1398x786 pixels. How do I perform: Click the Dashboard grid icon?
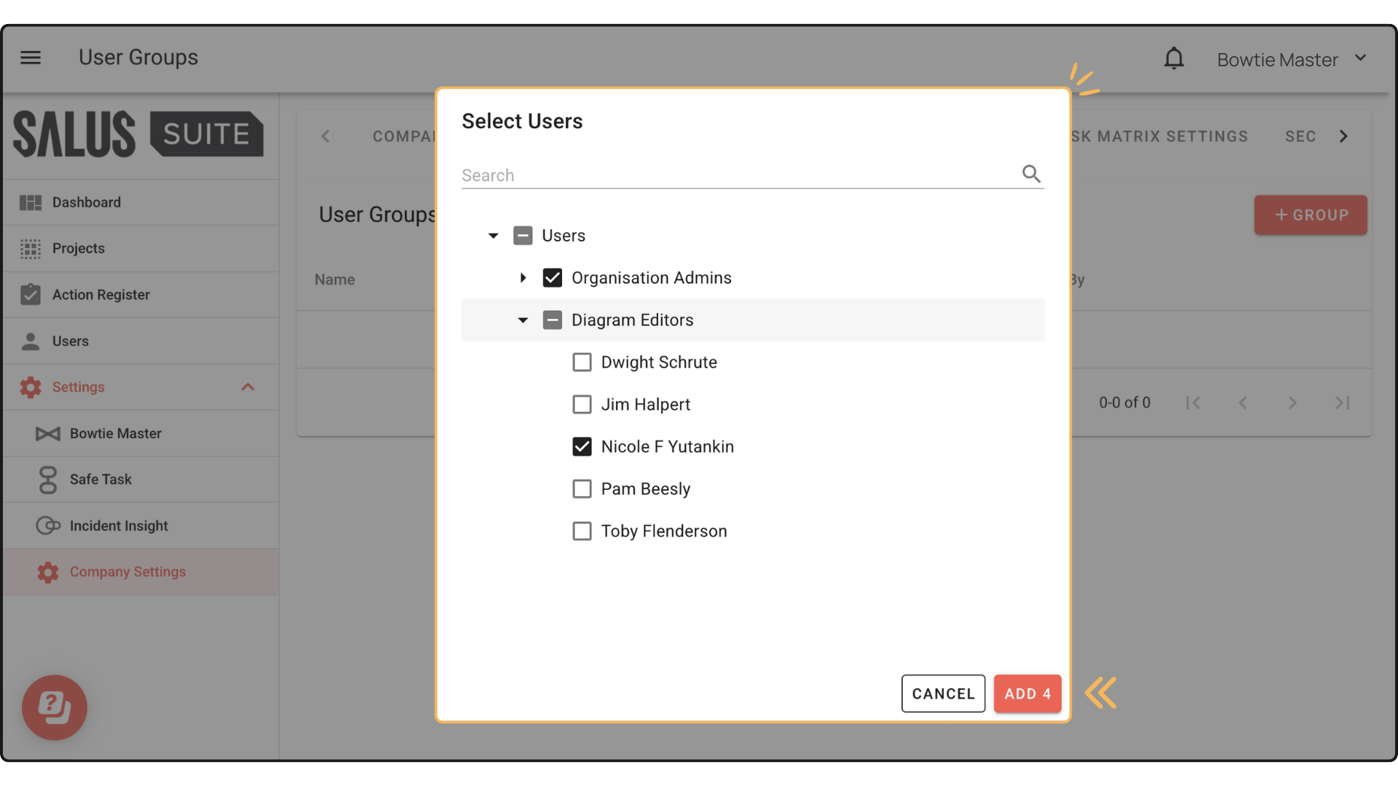click(31, 202)
